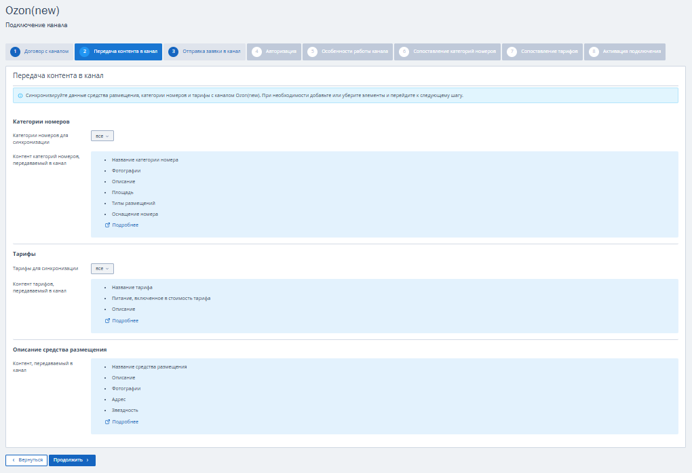
Task: Open step 5 Особенности работы канала tab
Action: [348, 52]
